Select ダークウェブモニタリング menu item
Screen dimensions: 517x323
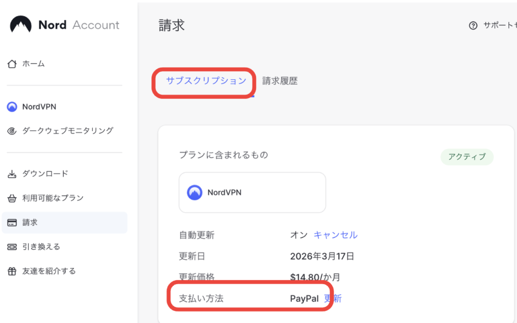click(x=68, y=131)
